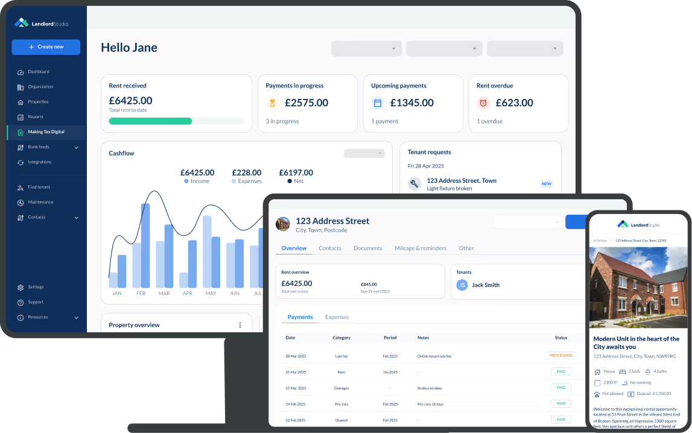The height and width of the screenshot is (433, 692).
Task: Switch to the Expenses tab
Action: 337,317
